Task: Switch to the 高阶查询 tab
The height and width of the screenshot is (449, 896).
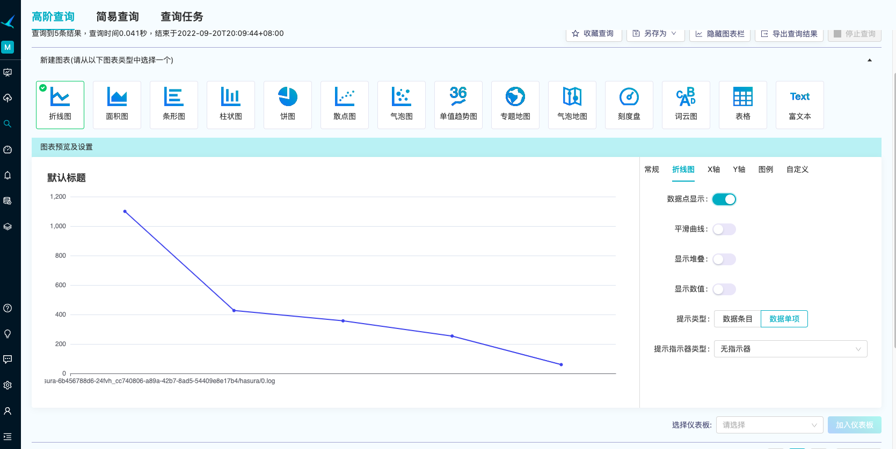Action: pos(53,17)
